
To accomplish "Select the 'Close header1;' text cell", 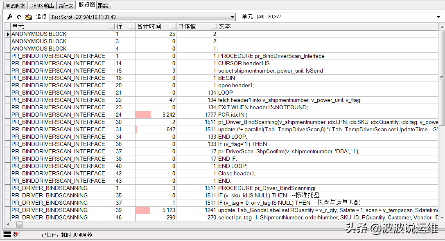I will (328, 173).
